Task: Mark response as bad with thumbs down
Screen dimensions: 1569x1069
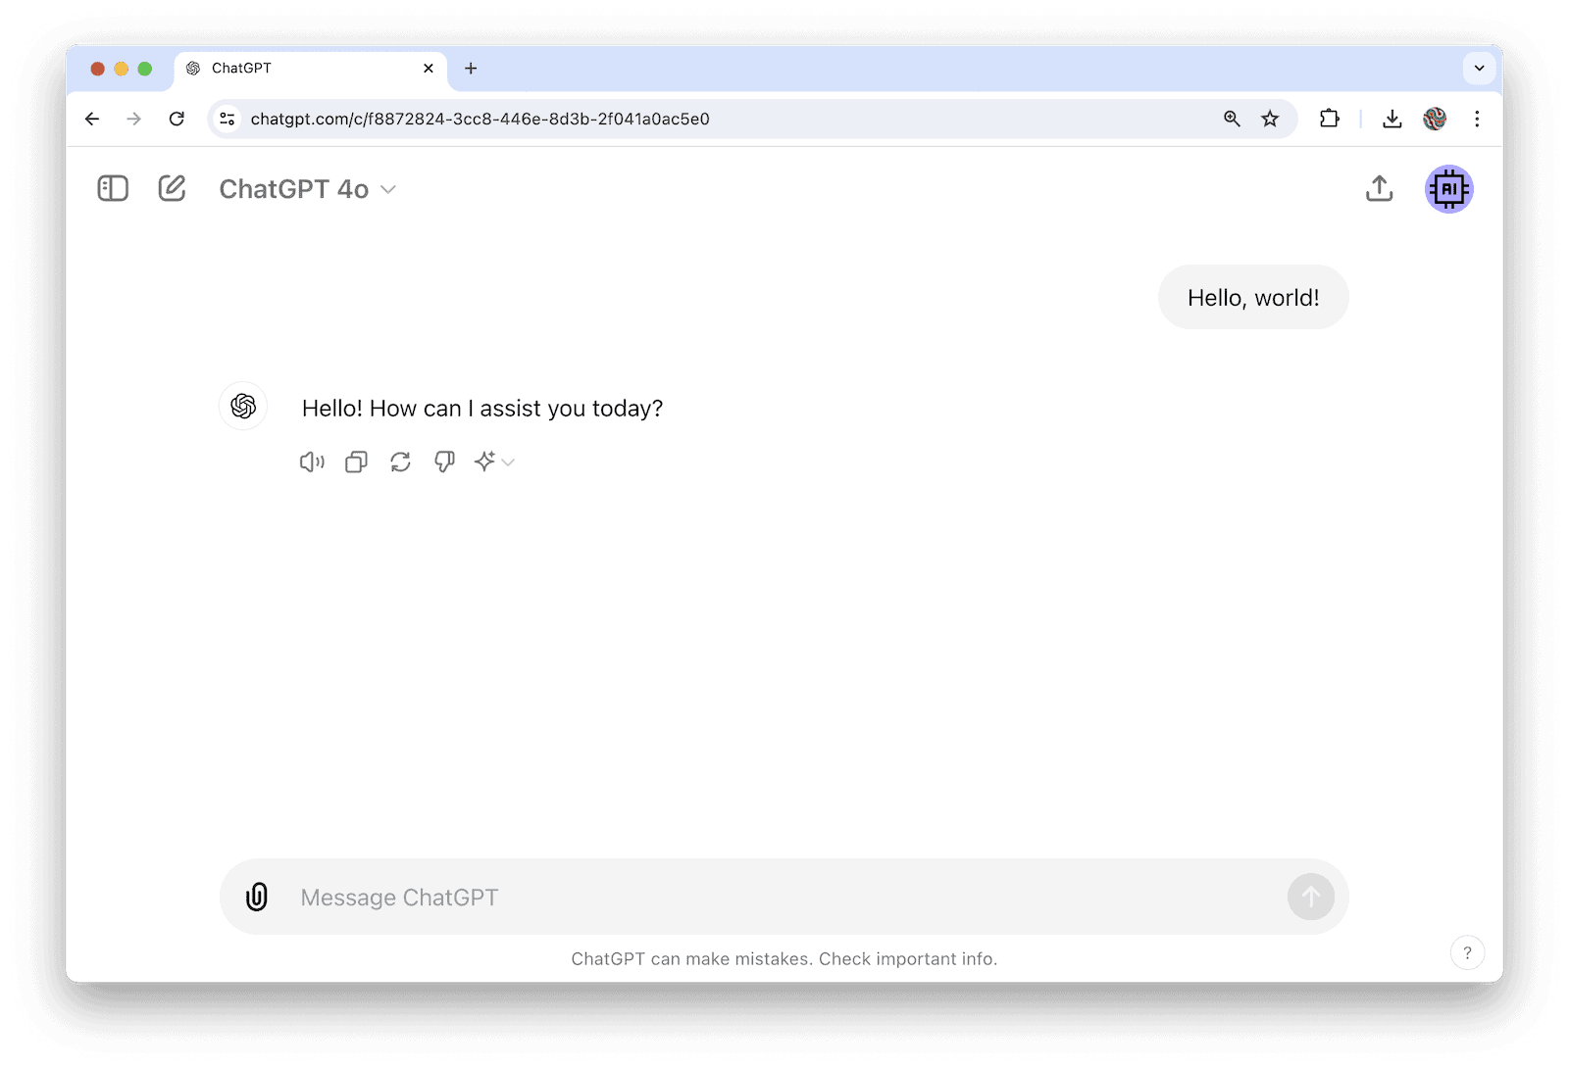Action: [x=444, y=462]
